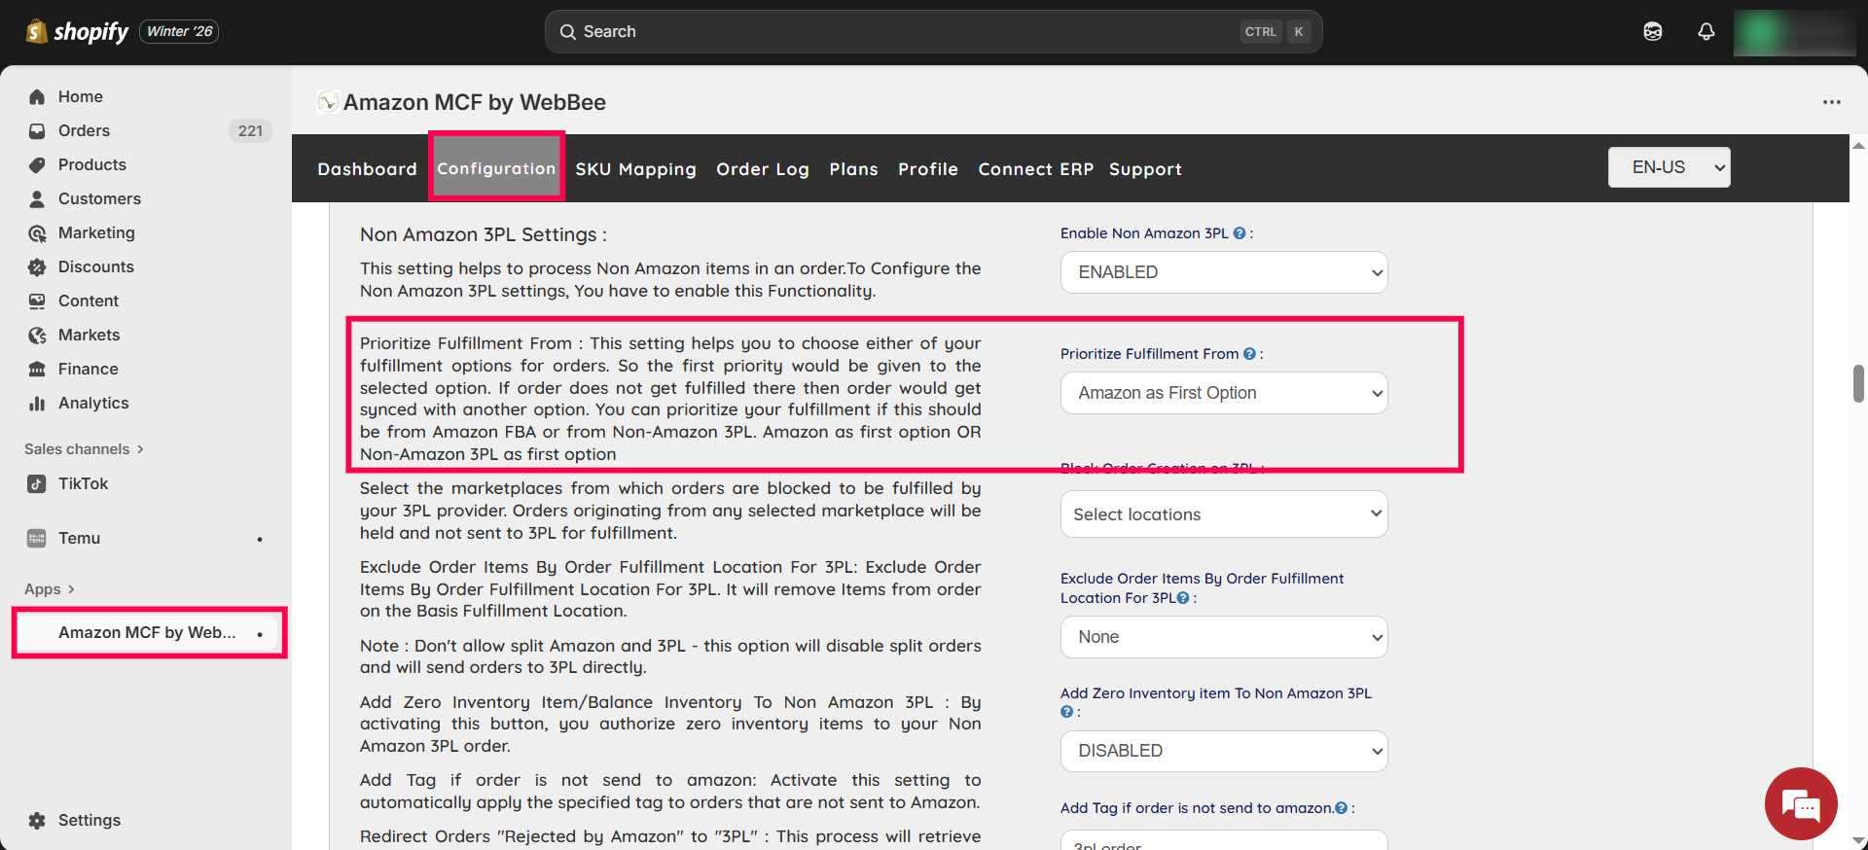Click the notification bell icon
Screen dimensions: 1868x850
pos(1706,32)
